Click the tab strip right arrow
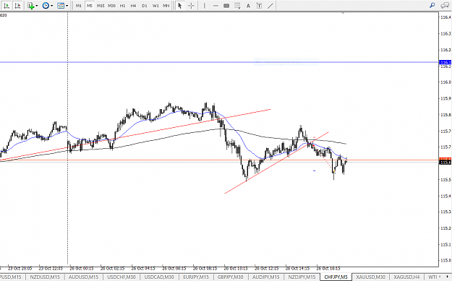Viewport: 452px width, 281px height. click(448, 277)
